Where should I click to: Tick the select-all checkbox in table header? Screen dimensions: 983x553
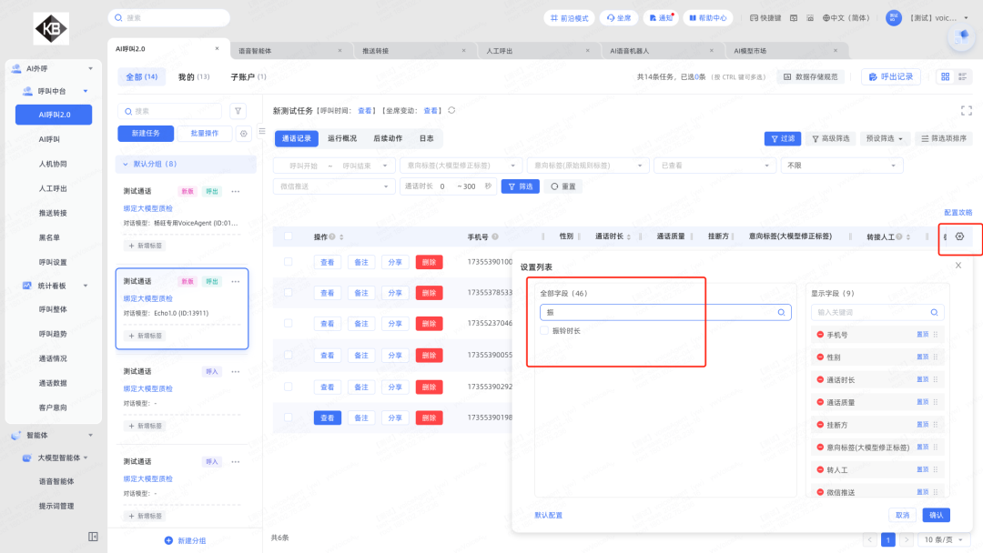tap(289, 236)
